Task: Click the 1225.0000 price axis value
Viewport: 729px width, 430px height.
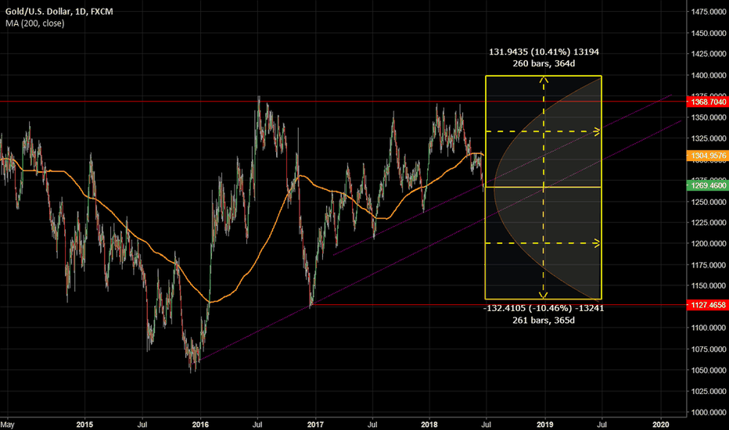Action: [709, 222]
